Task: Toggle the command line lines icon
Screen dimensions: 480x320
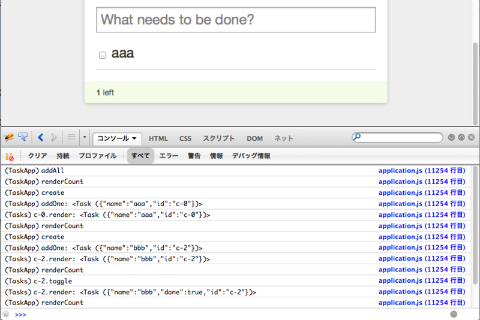Action: 71,138
